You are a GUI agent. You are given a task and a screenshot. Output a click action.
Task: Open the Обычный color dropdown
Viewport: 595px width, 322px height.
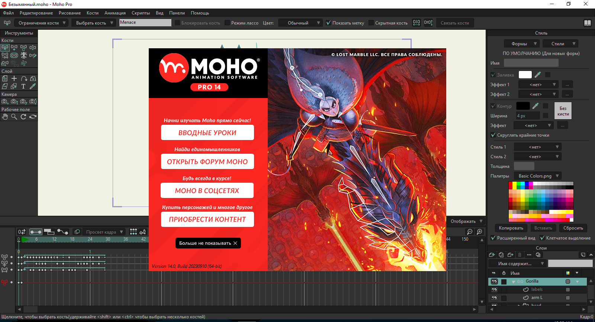(300, 23)
